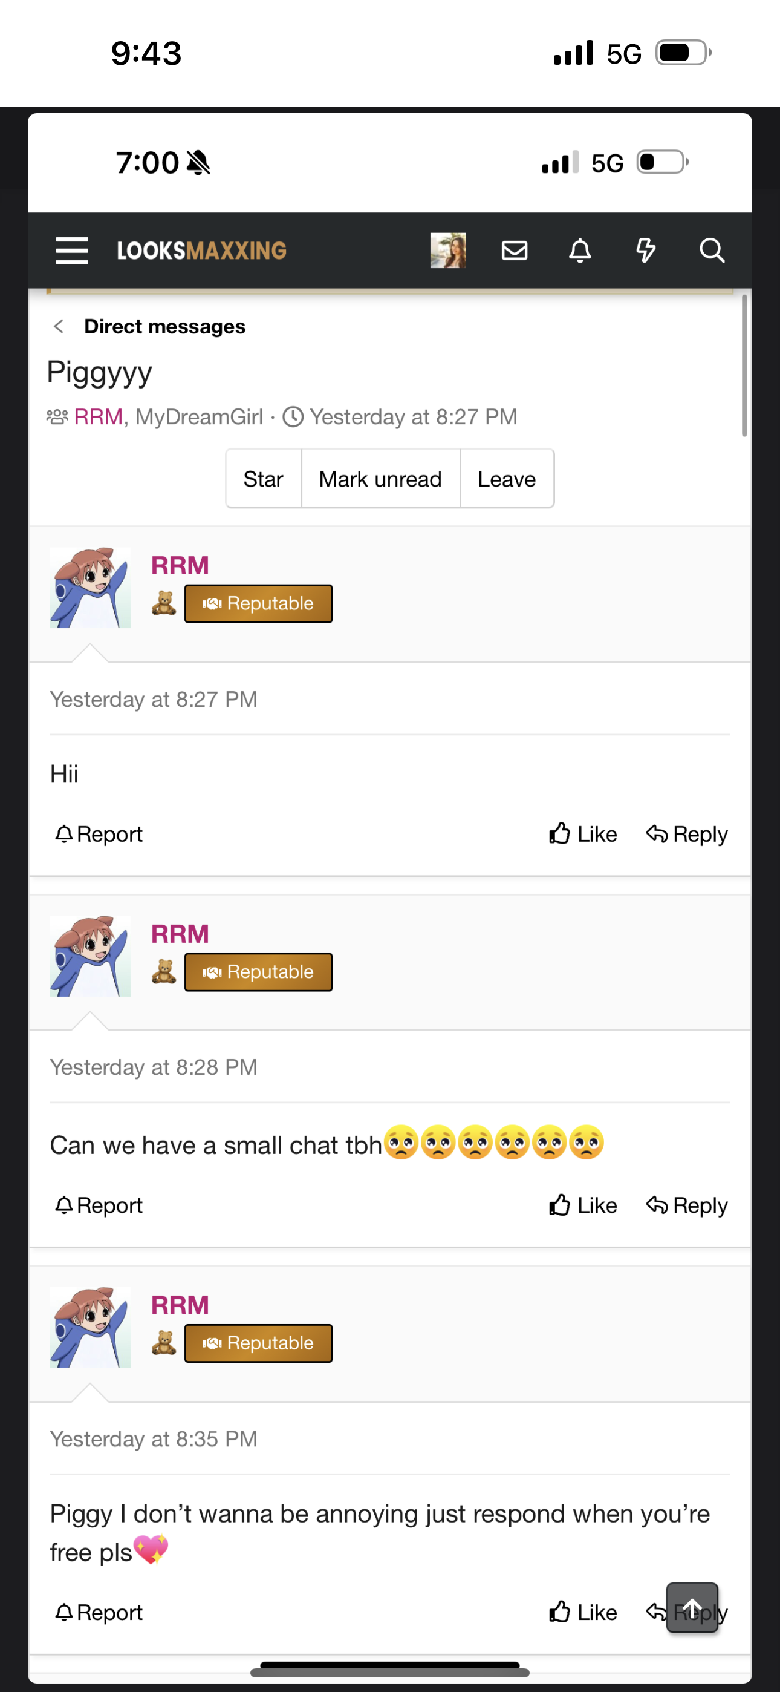Report the "Hii" message

(99, 834)
